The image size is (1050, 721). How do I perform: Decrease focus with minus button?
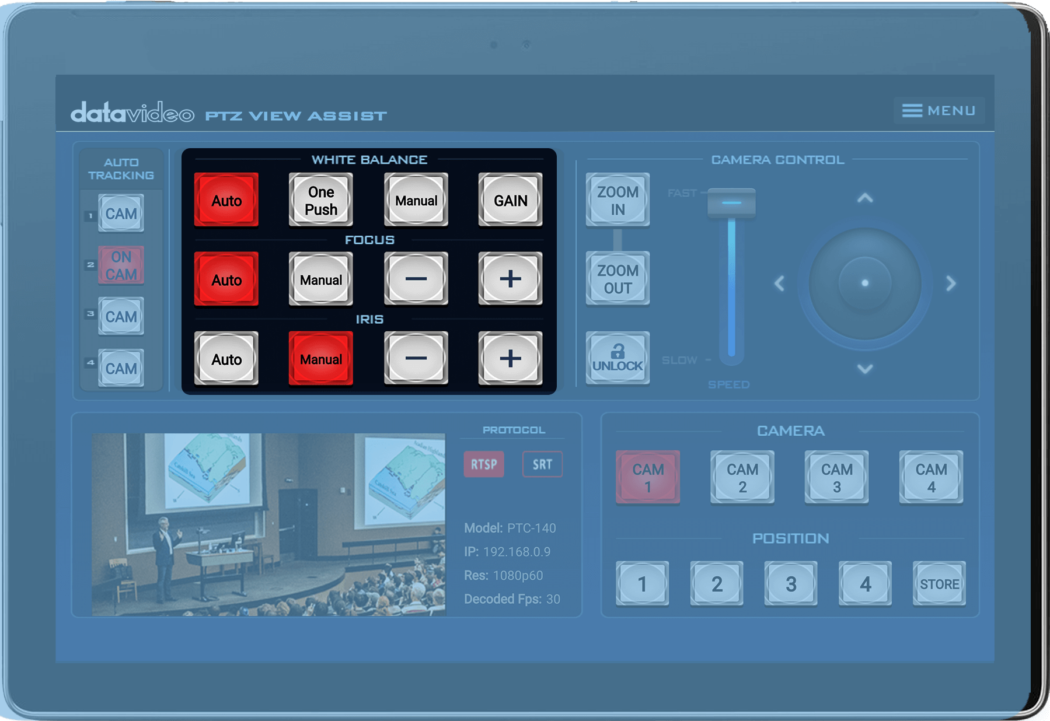click(416, 279)
